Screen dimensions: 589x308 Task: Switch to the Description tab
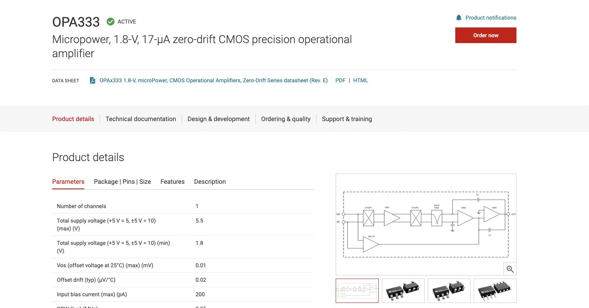point(210,182)
